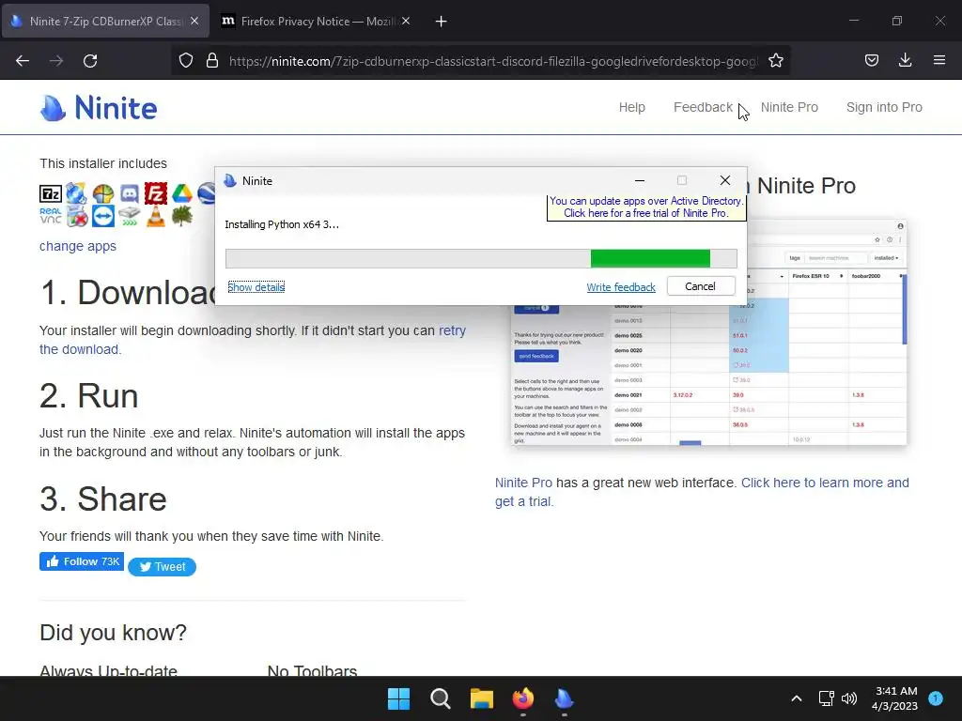This screenshot has width=962, height=721.
Task: Click Sign into Pro
Action: point(884,107)
